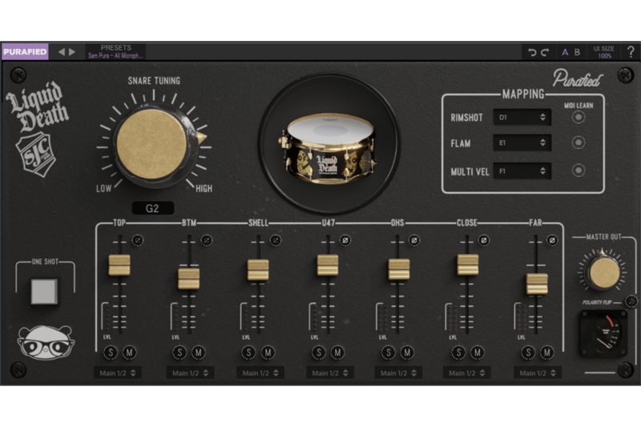Flip phase on the TOP mic channel
The width and height of the screenshot is (641, 427).
(137, 240)
